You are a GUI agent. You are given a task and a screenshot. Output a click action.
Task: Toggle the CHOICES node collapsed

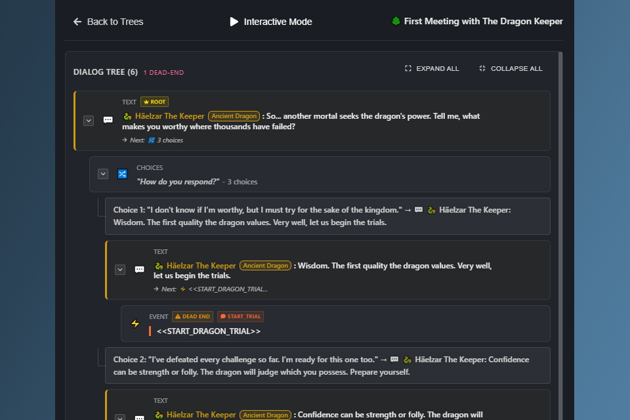coord(103,173)
